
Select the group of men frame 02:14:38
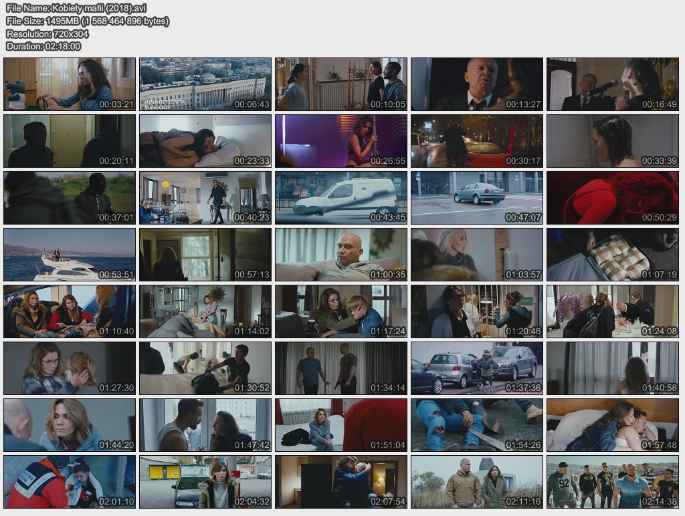click(613, 482)
